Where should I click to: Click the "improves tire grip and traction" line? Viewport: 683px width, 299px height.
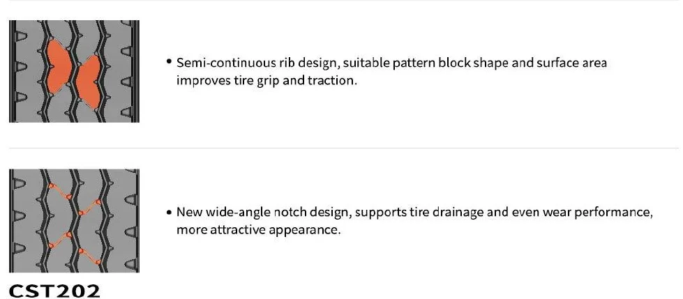click(x=267, y=80)
